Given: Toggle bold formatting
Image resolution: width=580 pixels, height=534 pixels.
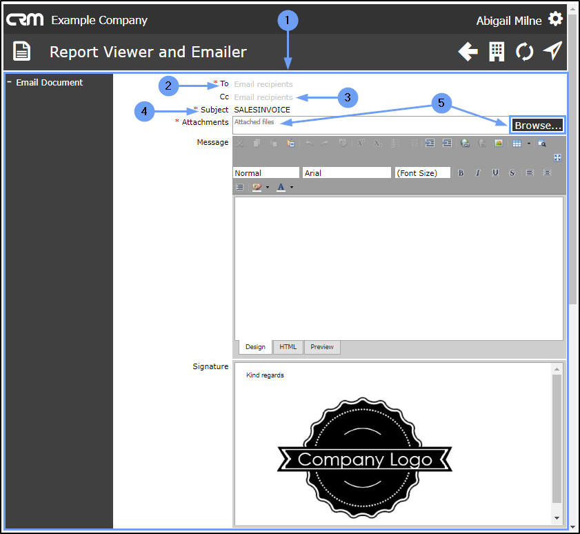Looking at the screenshot, I should 461,172.
